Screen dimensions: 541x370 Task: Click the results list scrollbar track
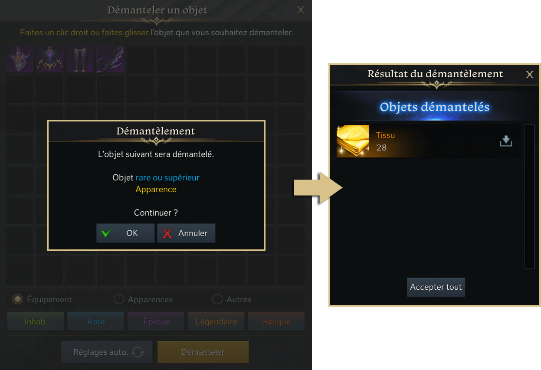(529, 196)
